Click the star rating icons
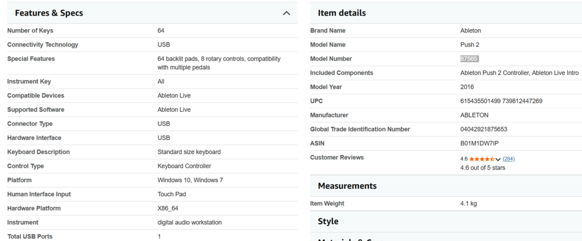Screen dimensions: 582x241 click(482, 159)
